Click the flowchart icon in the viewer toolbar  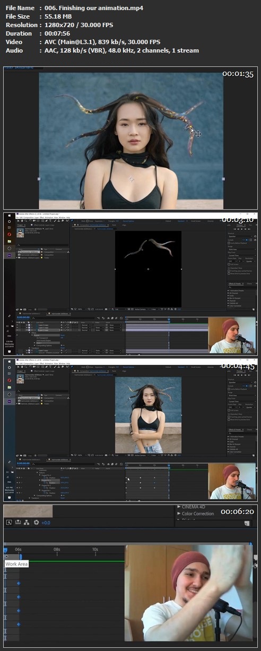(27, 522)
